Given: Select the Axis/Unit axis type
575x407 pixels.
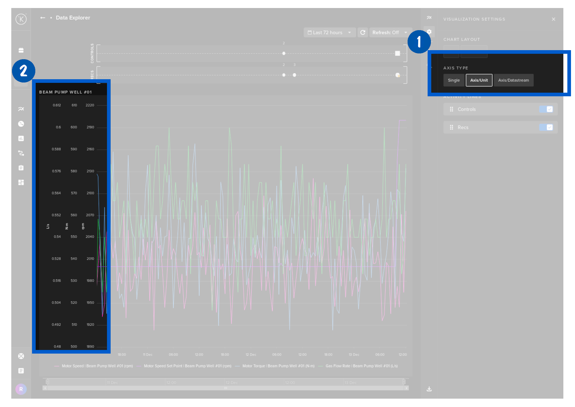Looking at the screenshot, I should tap(479, 80).
